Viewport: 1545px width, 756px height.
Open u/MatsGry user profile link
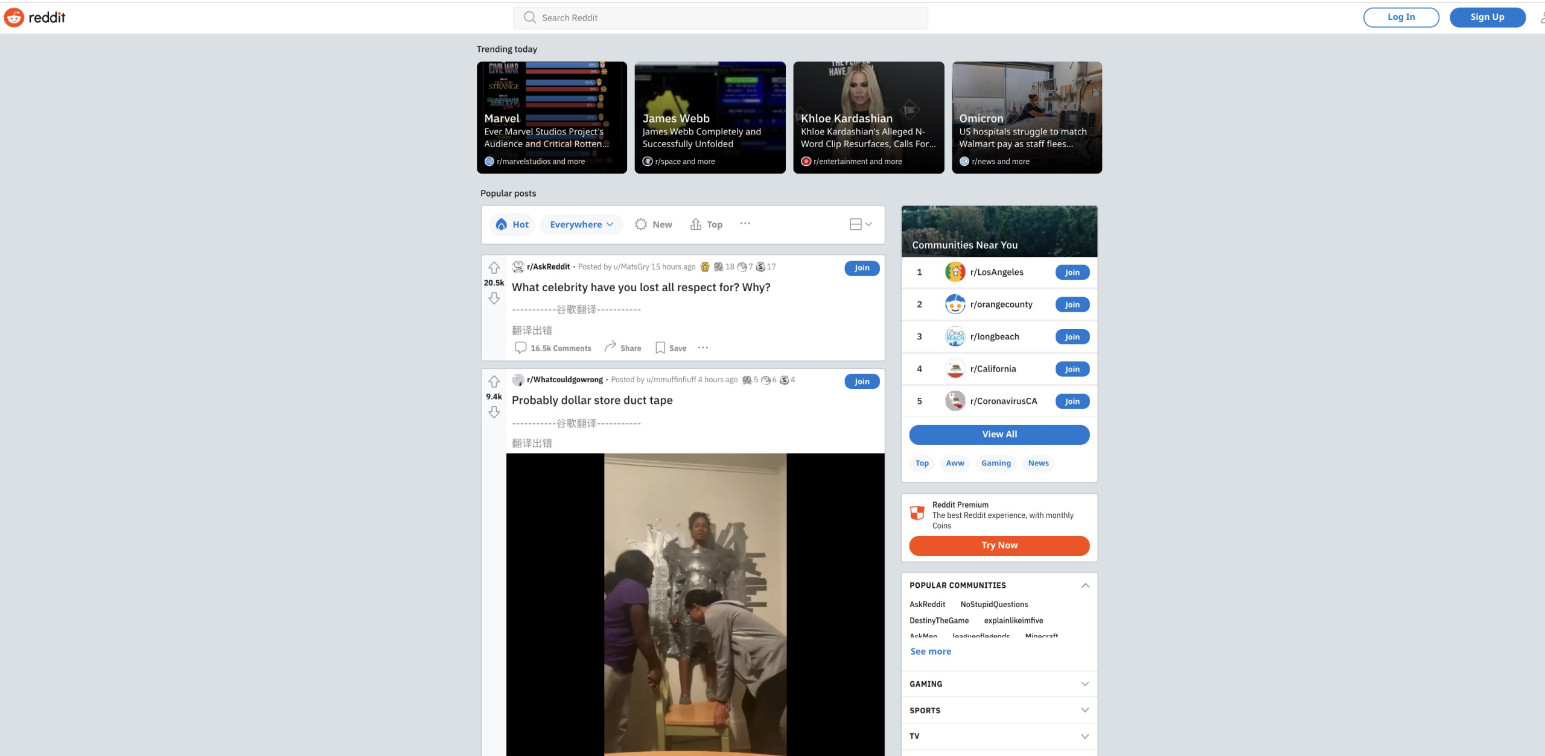click(x=631, y=266)
